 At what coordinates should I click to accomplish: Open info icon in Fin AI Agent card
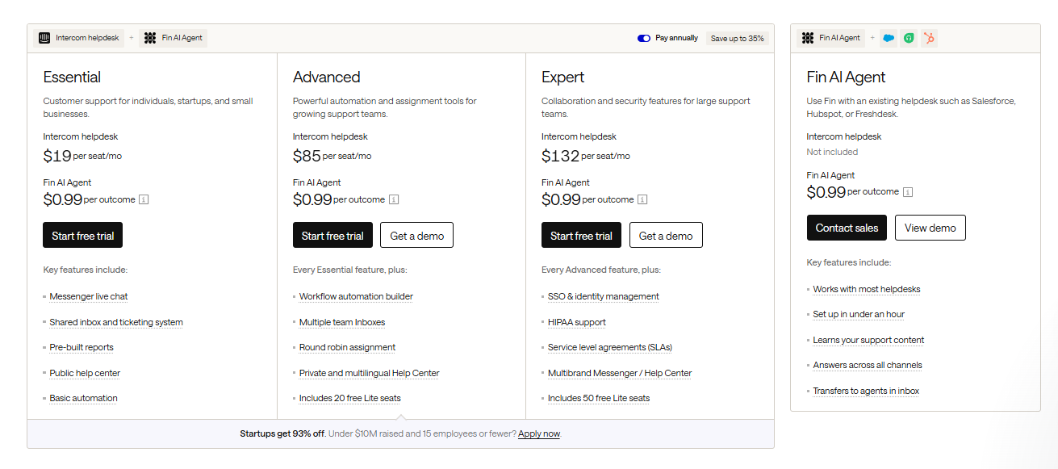click(908, 192)
